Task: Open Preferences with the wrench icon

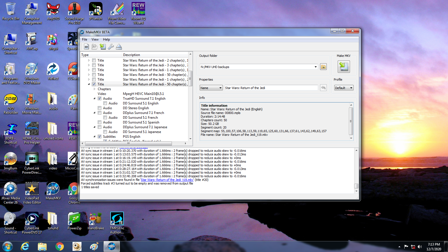Action: 111,47
